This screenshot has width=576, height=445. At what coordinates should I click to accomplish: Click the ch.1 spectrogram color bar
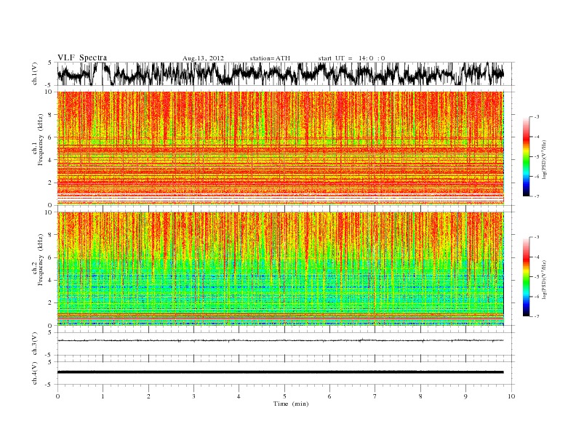click(x=527, y=157)
